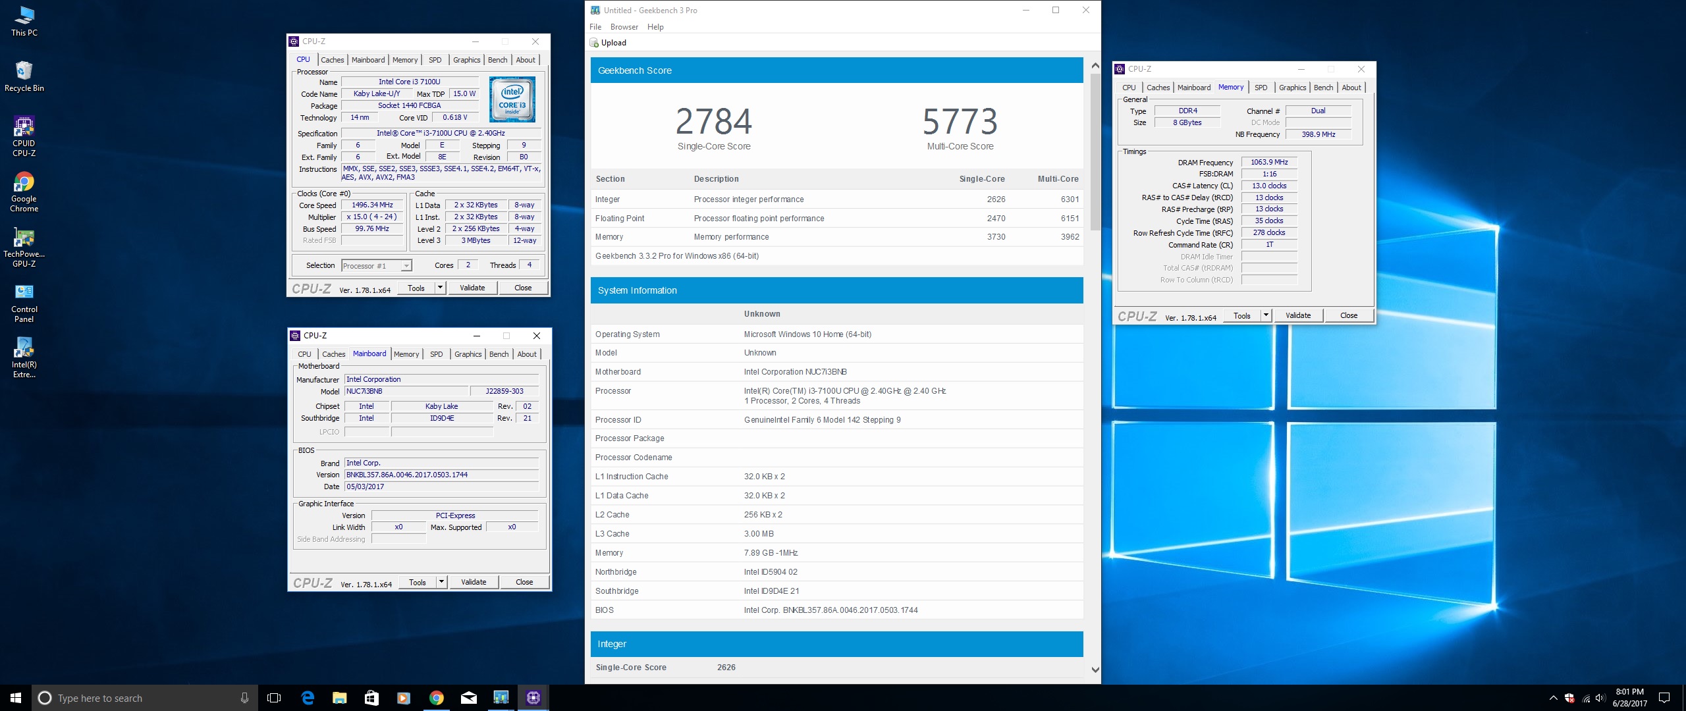
Task: Click Validate in top CPU-Z window
Action: (472, 288)
